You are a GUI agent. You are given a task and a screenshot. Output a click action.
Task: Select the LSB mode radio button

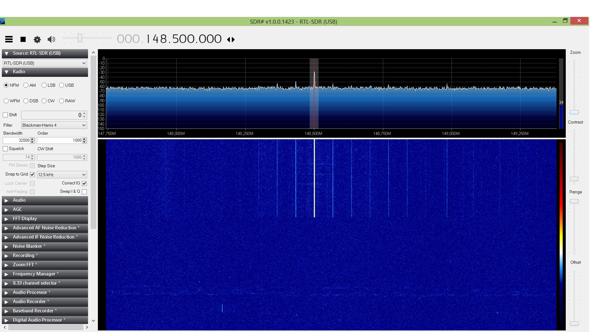(x=44, y=85)
